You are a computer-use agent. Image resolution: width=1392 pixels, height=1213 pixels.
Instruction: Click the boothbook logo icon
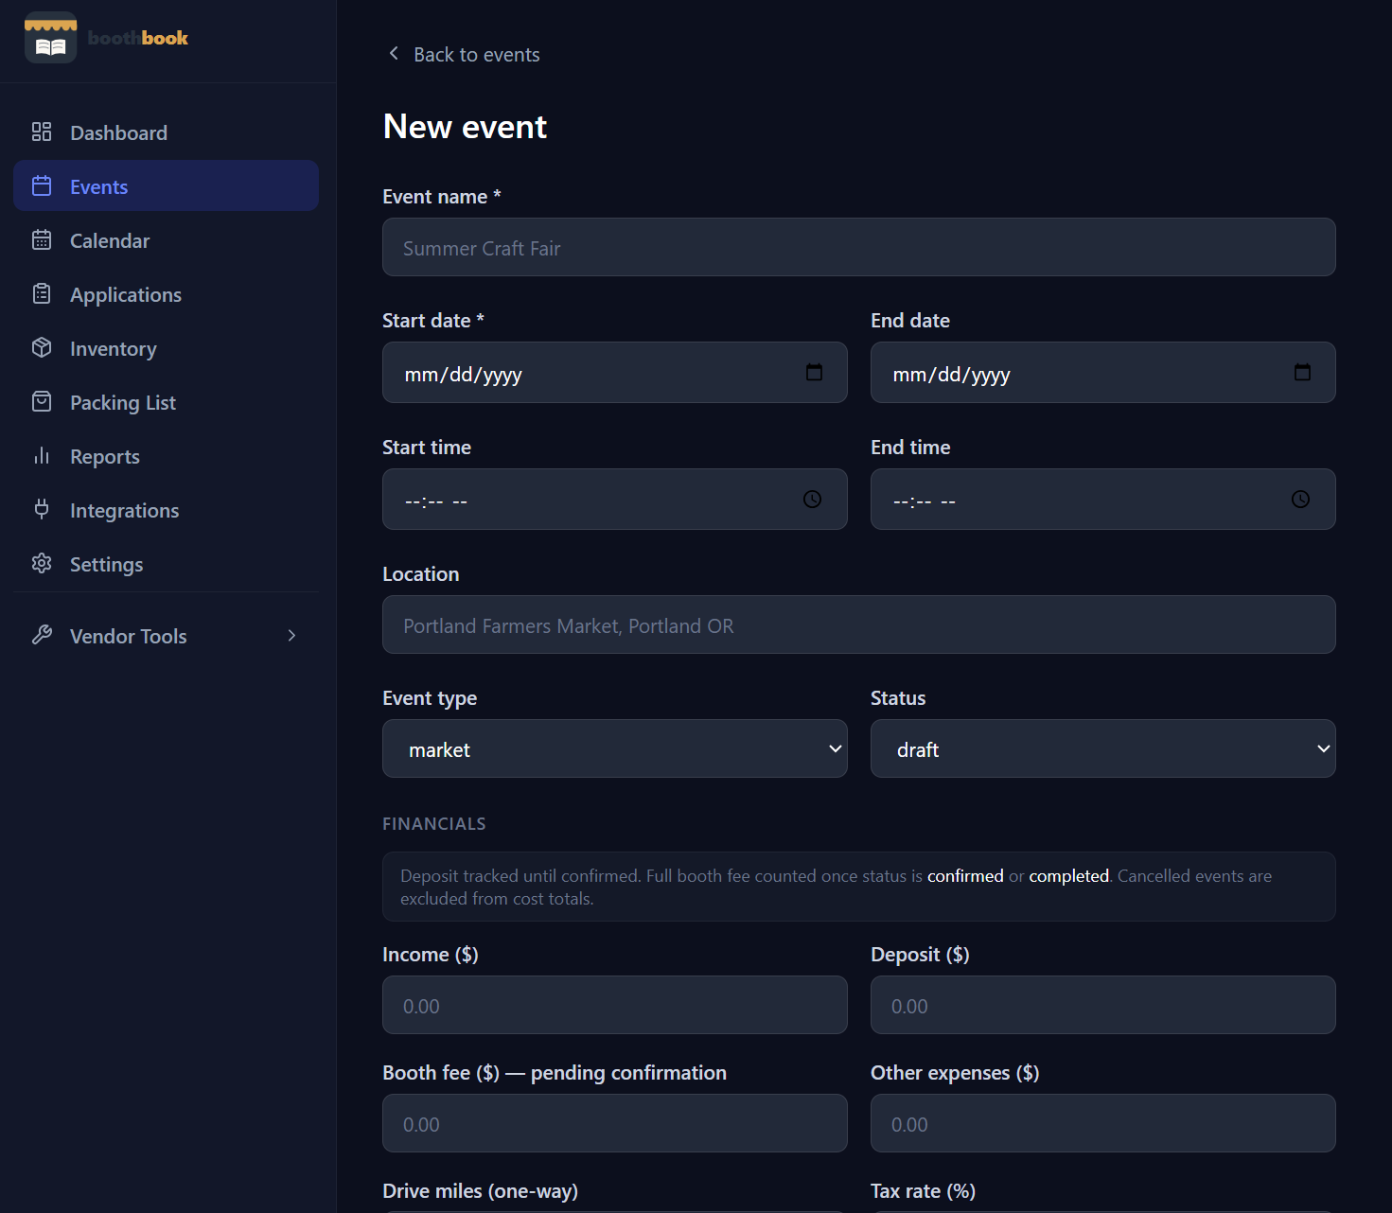(51, 38)
